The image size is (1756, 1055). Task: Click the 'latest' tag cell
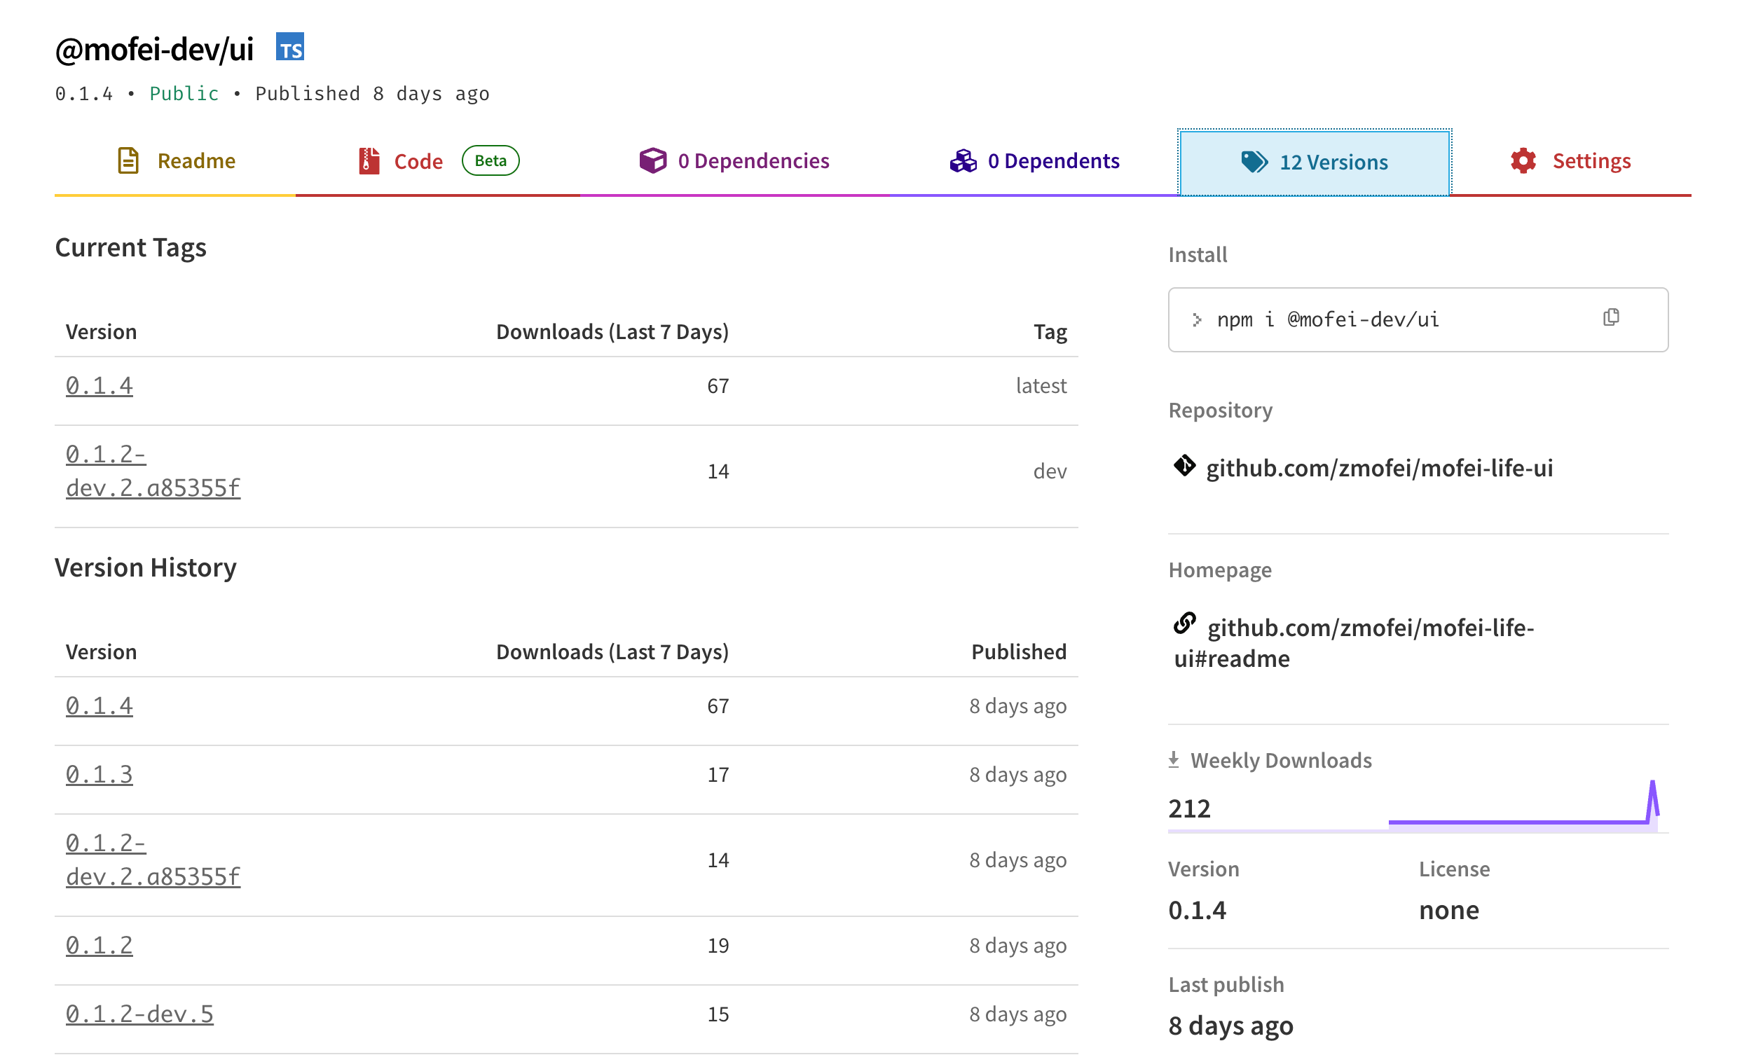(x=1041, y=386)
